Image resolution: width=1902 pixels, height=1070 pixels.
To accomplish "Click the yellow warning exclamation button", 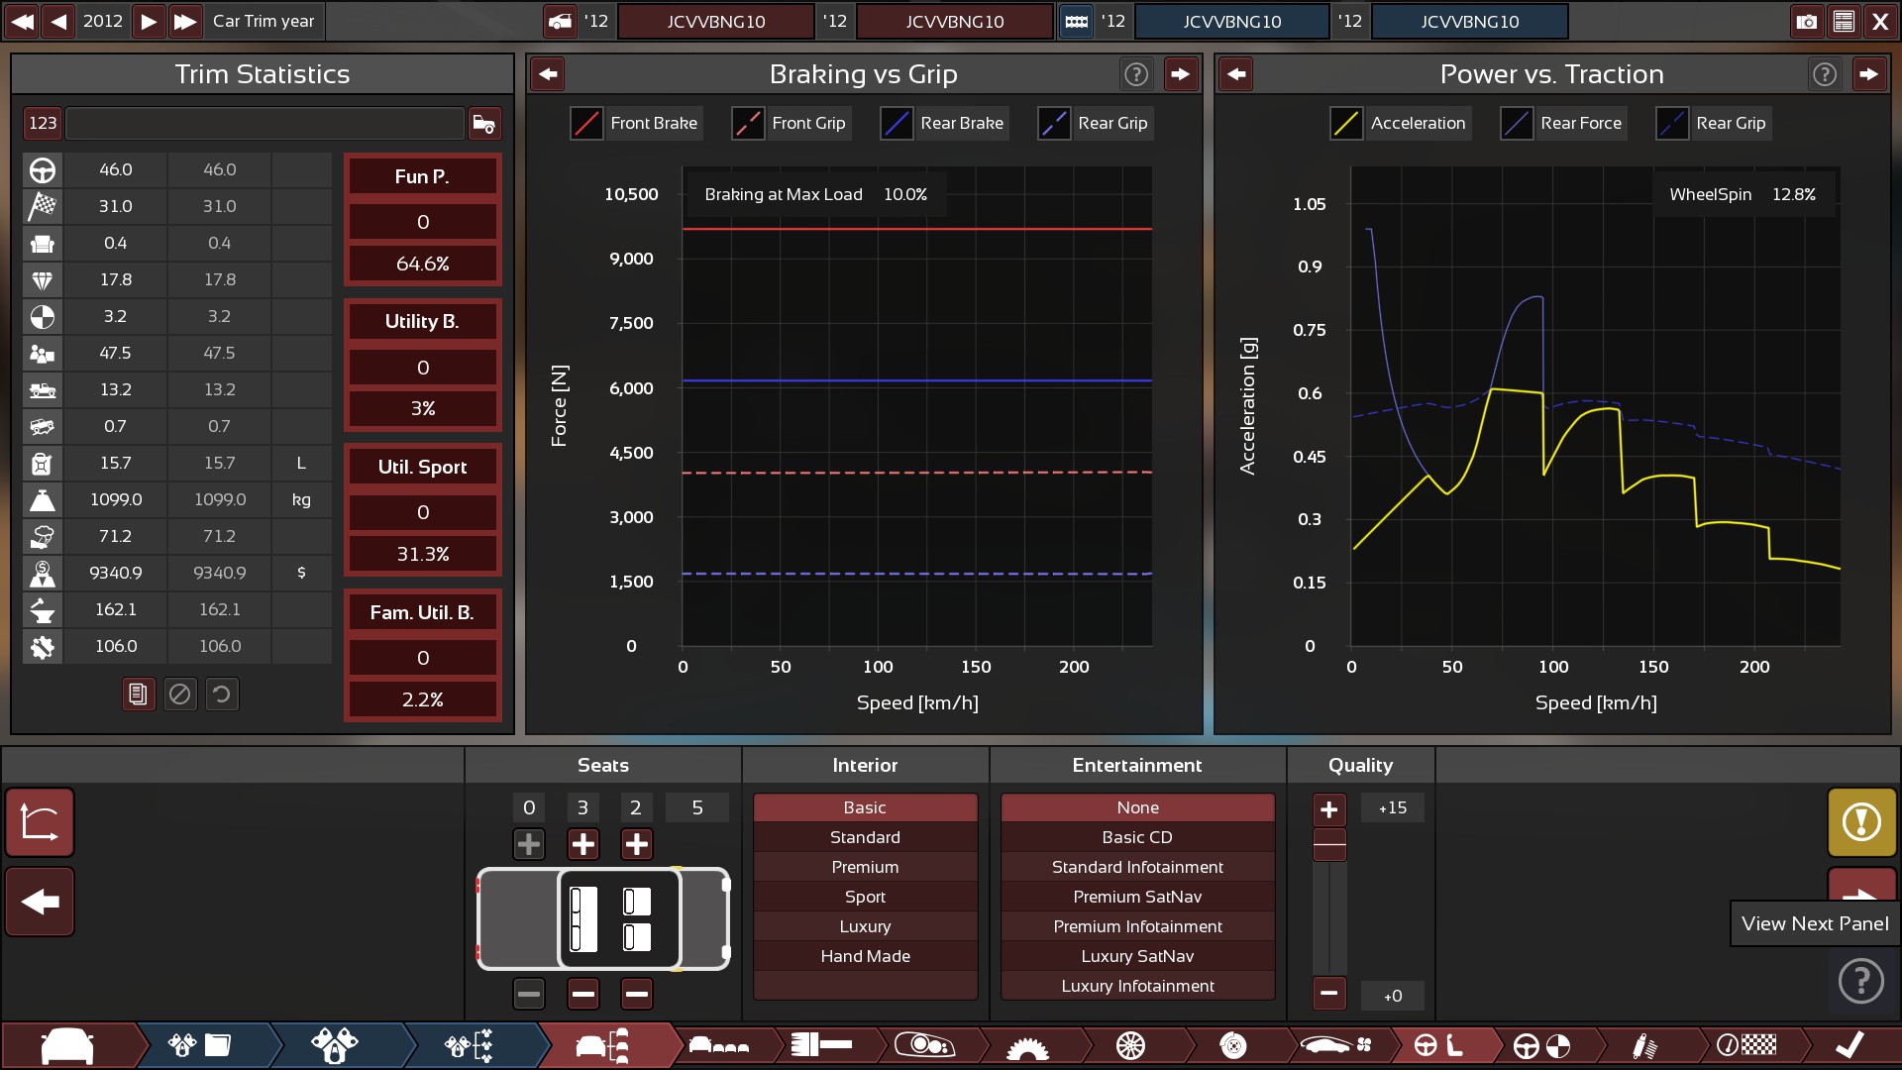I will pos(1861,821).
